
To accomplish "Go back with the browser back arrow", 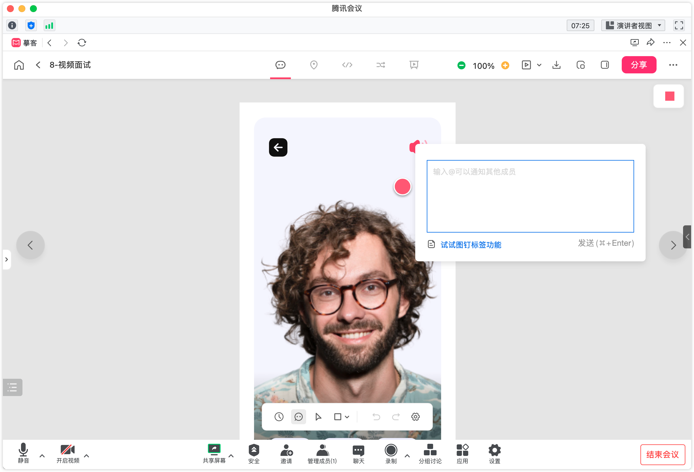I will 50,43.
